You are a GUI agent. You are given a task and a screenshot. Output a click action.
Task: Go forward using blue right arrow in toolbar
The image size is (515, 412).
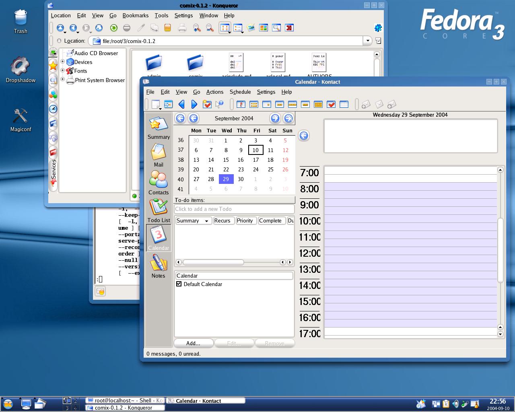[194, 104]
